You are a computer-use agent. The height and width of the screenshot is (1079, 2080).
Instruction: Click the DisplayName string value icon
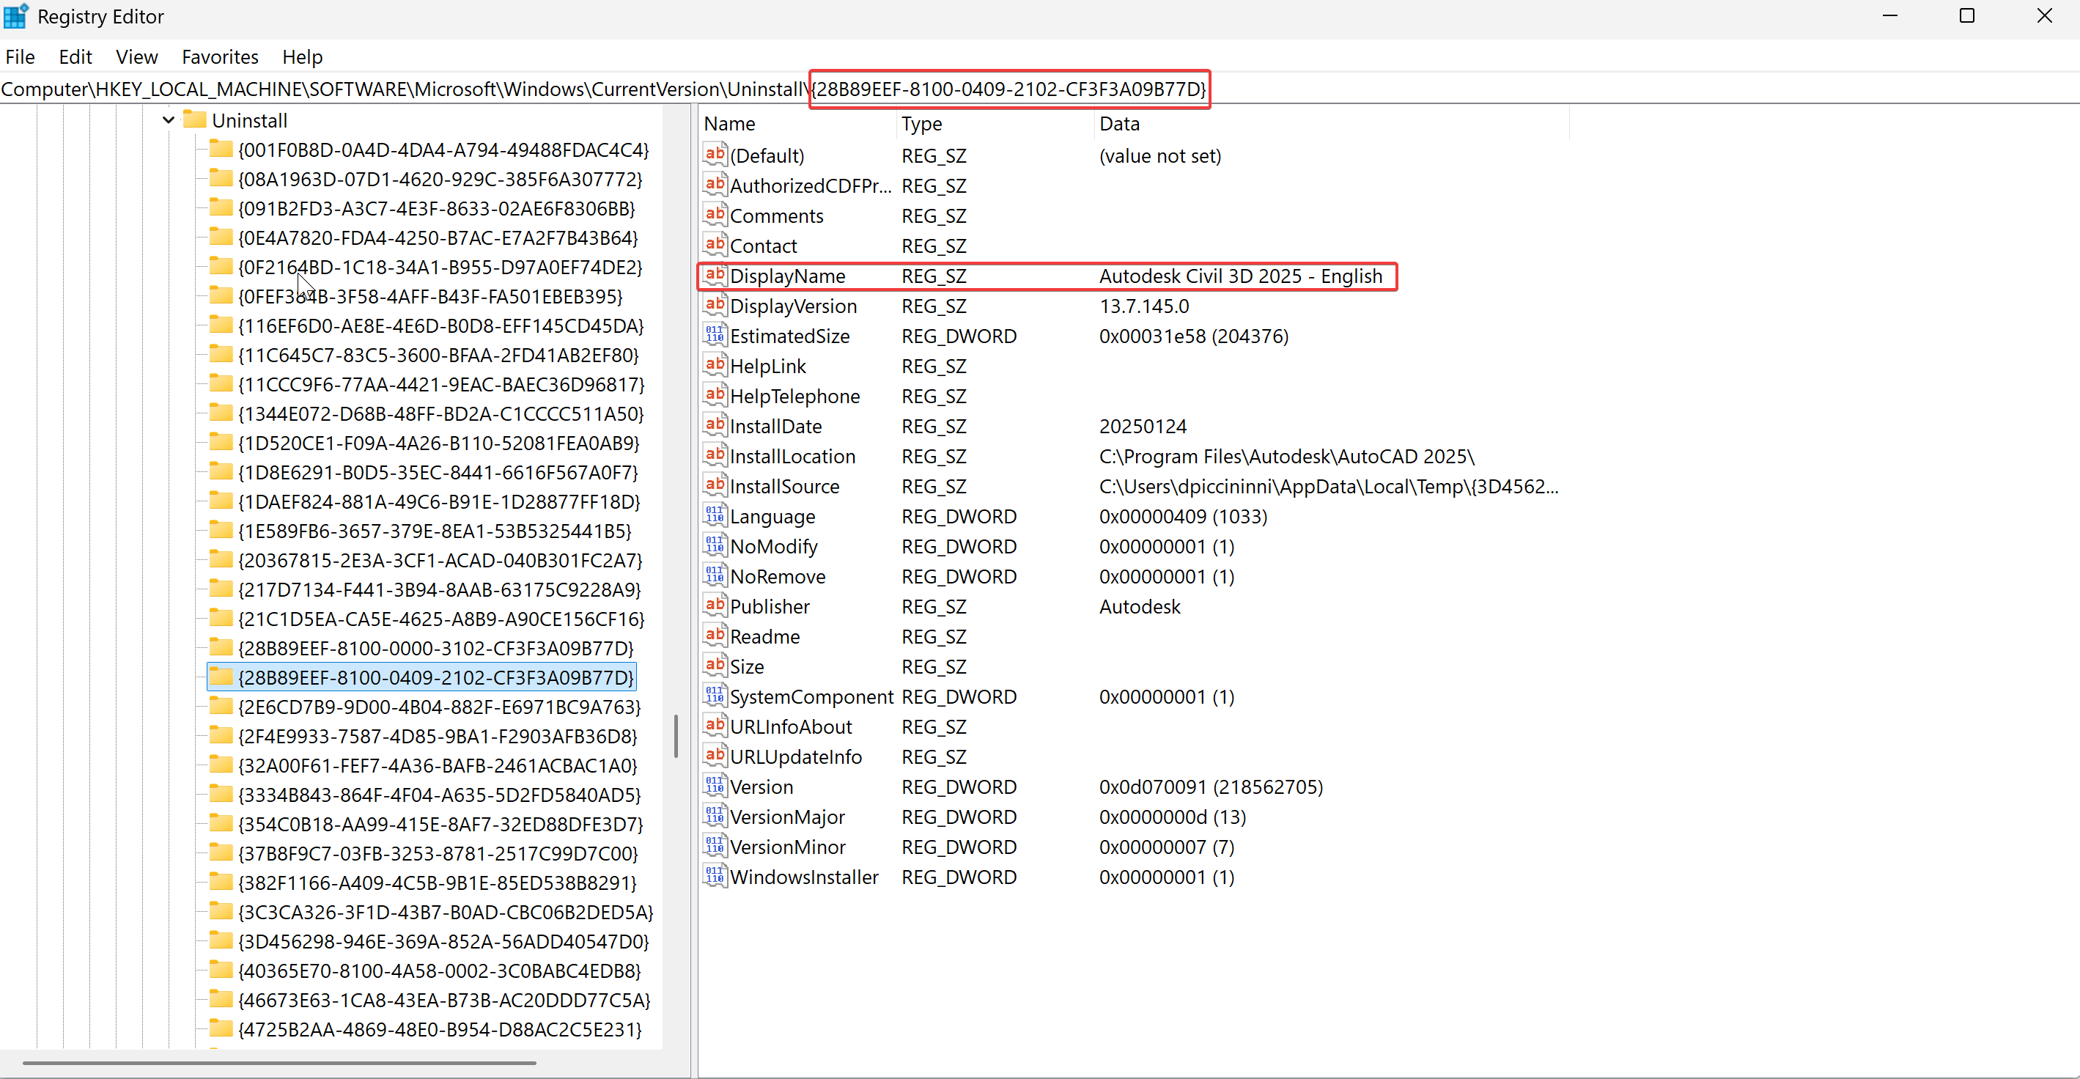click(x=715, y=276)
